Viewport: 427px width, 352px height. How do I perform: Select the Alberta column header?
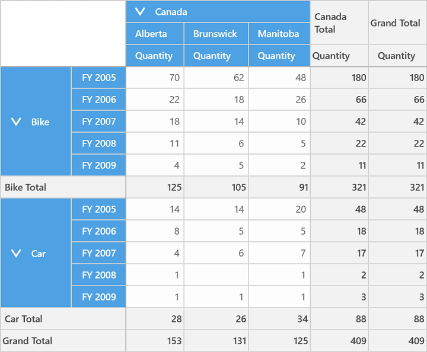tap(155, 34)
